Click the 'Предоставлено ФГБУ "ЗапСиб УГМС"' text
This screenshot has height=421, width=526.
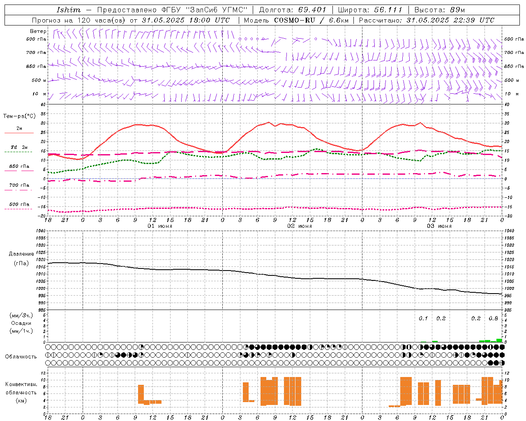pos(172,10)
